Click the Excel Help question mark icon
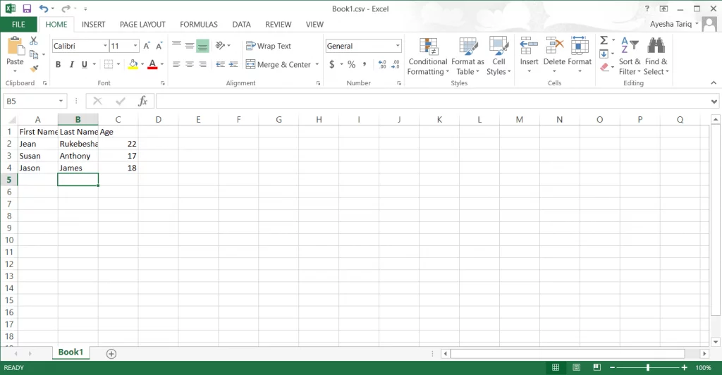This screenshot has width=722, height=375. (647, 8)
